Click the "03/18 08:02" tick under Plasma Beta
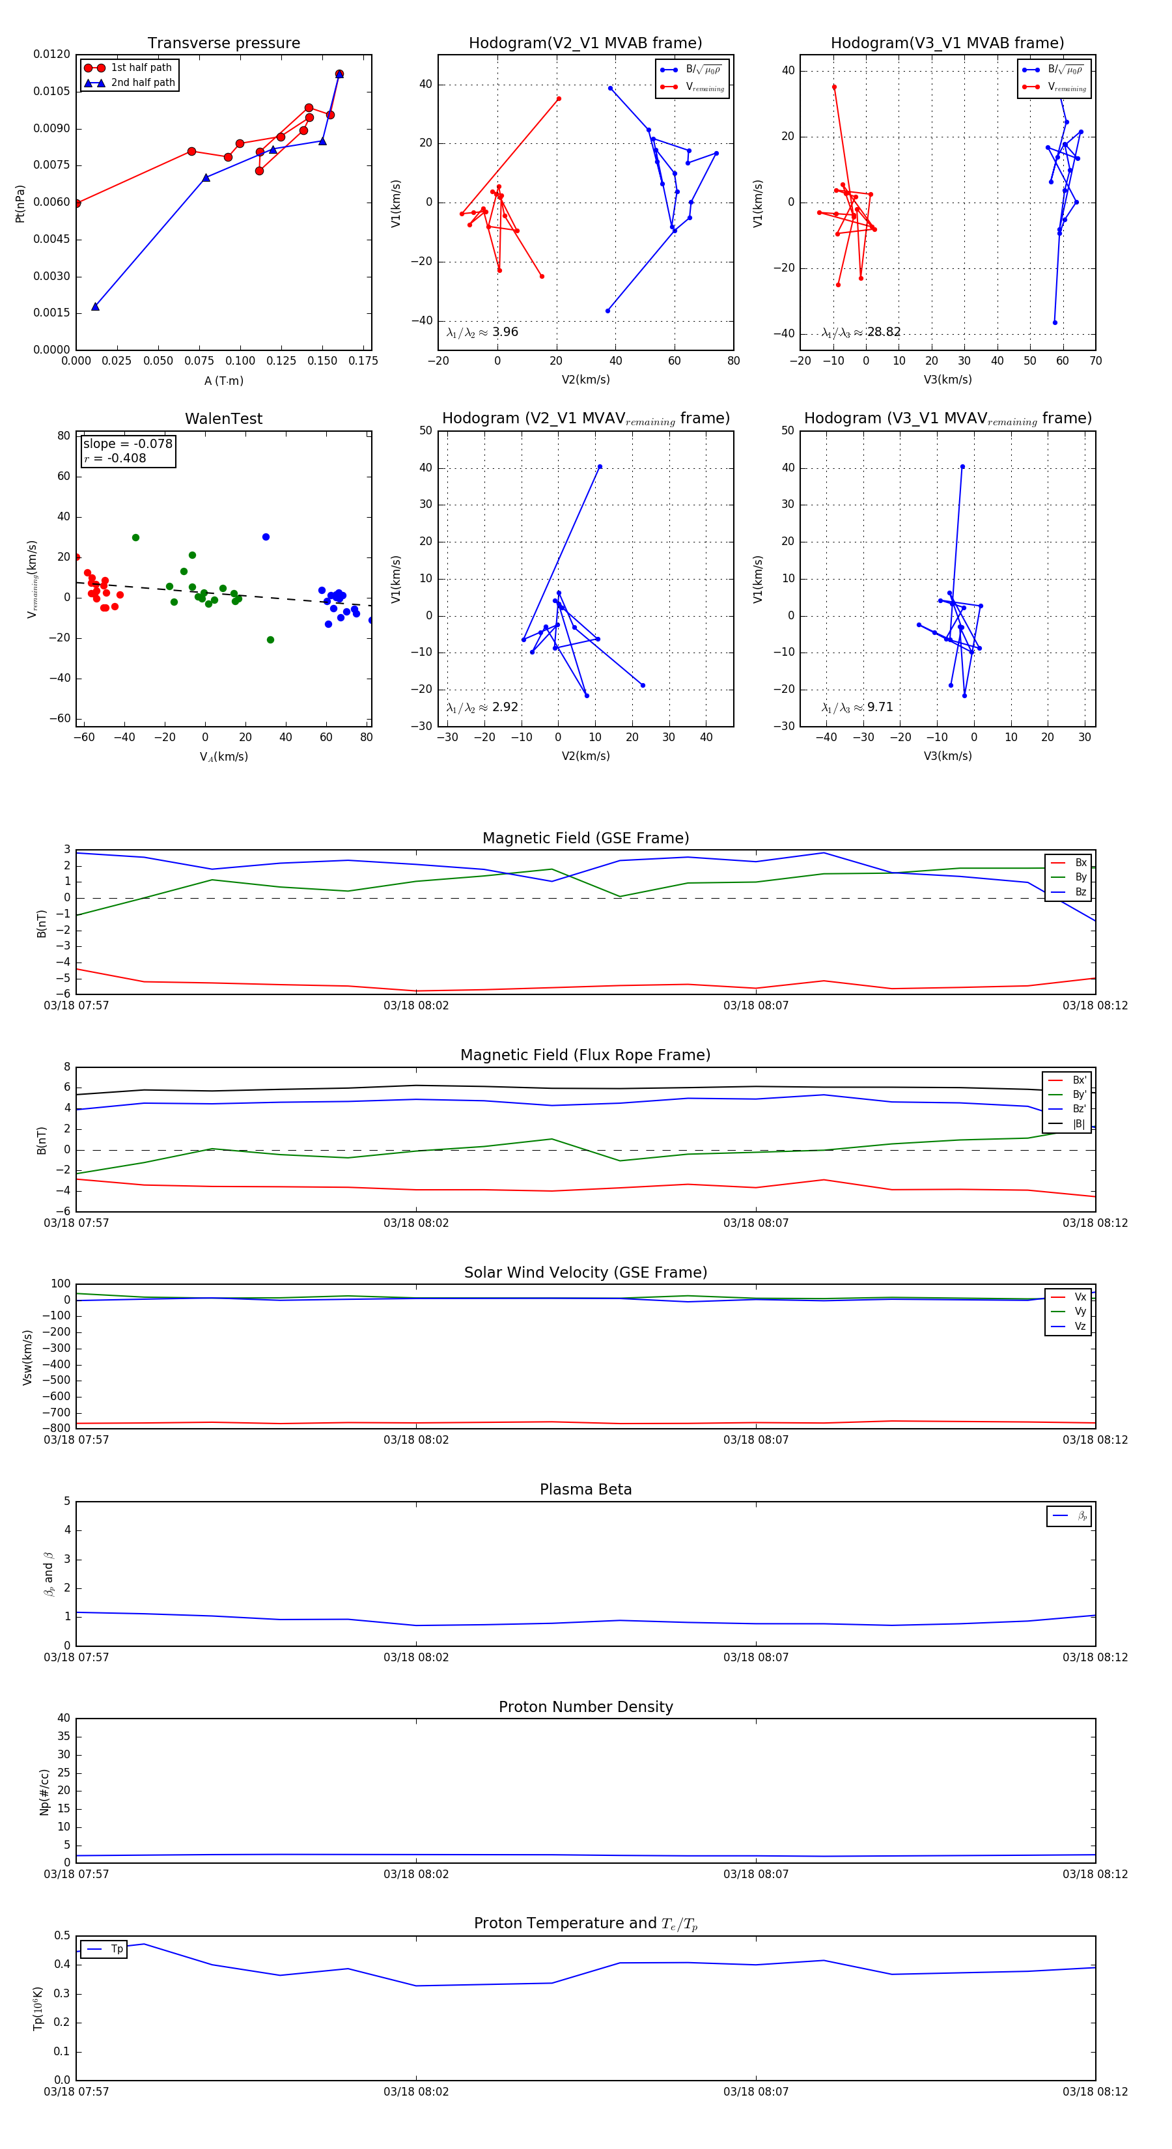 (x=416, y=1657)
